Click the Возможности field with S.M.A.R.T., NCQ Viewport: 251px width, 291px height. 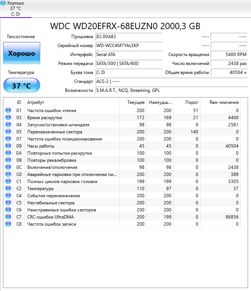point(171,90)
